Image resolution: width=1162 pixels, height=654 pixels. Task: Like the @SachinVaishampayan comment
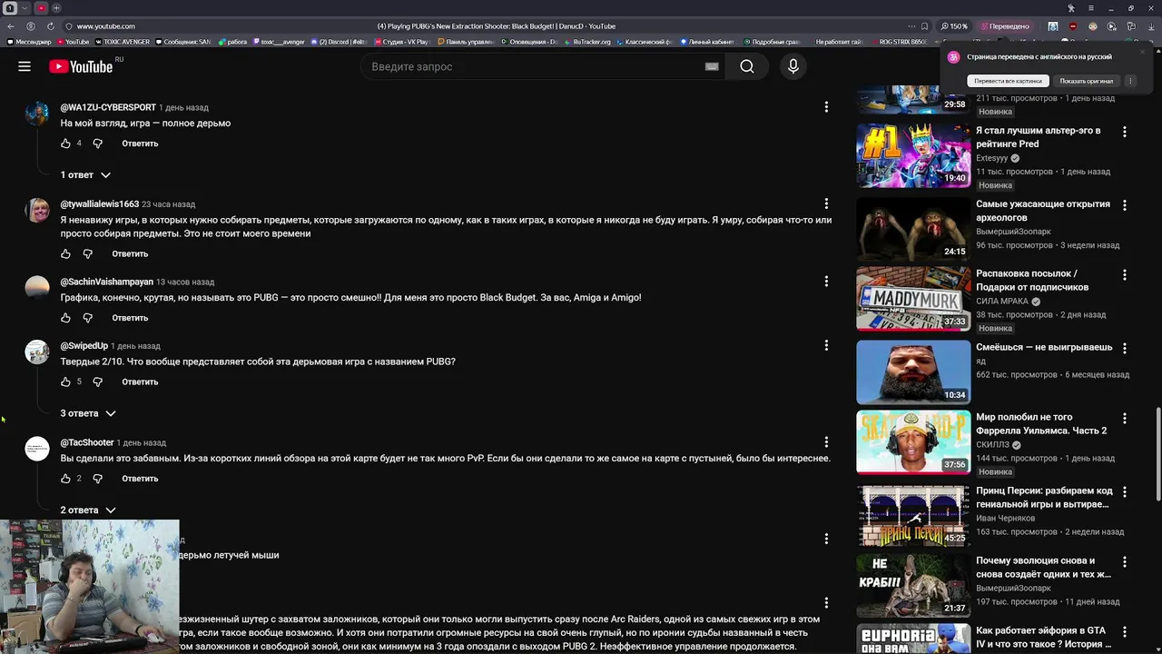pyautogui.click(x=65, y=318)
